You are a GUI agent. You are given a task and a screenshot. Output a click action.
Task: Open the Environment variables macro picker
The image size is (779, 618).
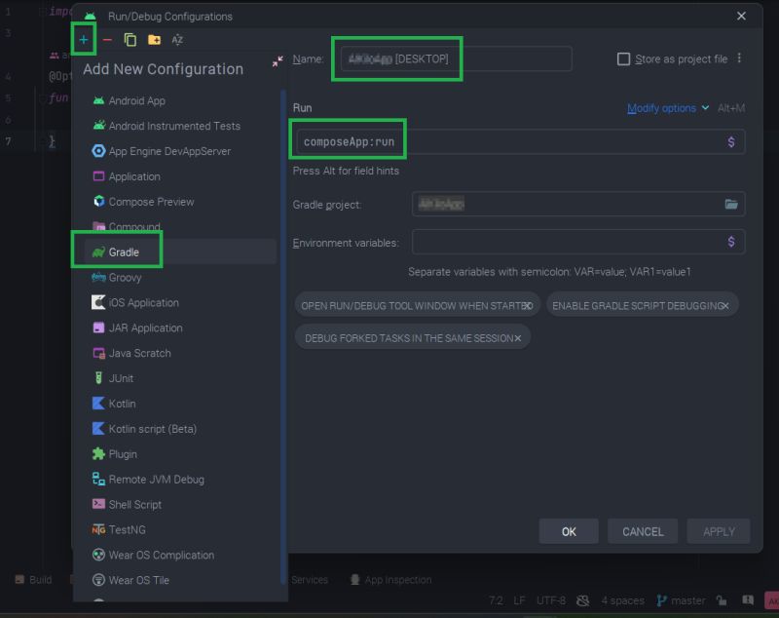[733, 241]
